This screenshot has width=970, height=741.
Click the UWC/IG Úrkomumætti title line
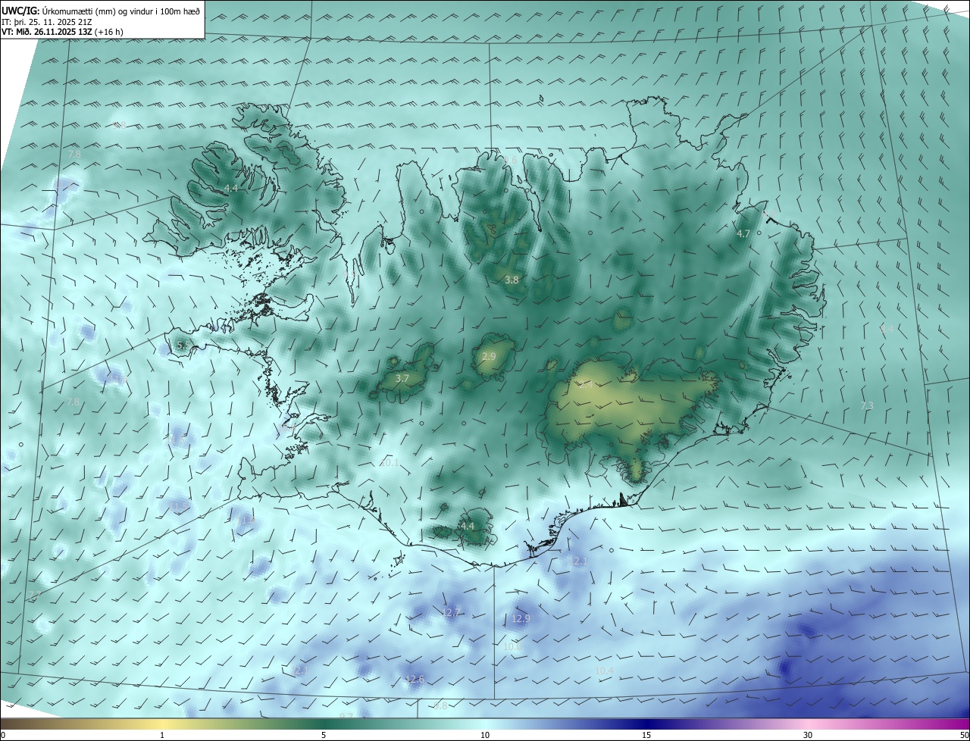click(x=100, y=10)
